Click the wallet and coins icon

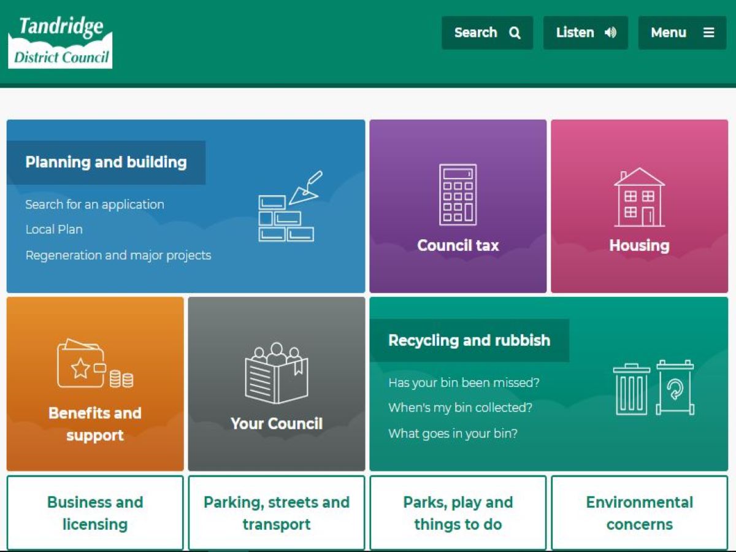point(95,364)
